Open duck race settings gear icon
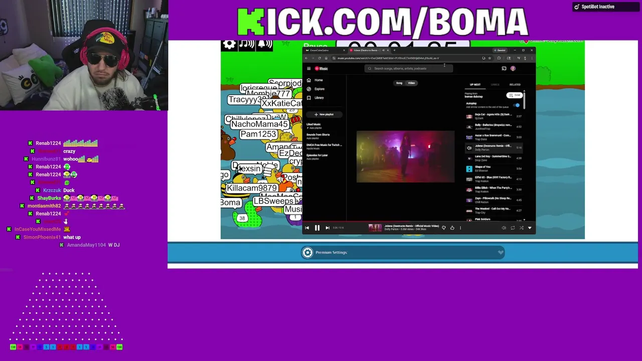This screenshot has height=361, width=642. pos(229,45)
